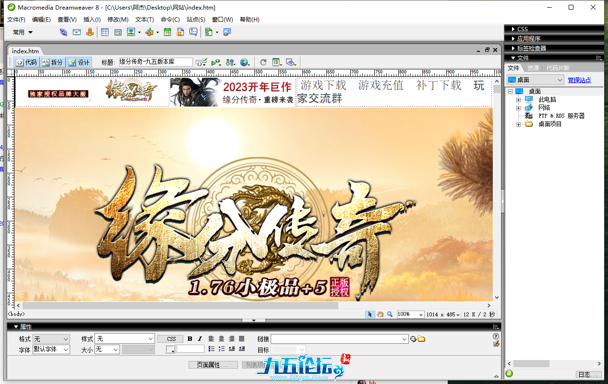The height and width of the screenshot is (384, 608).
Task: Open the 大小 size dropdown
Action: [x=107, y=349]
